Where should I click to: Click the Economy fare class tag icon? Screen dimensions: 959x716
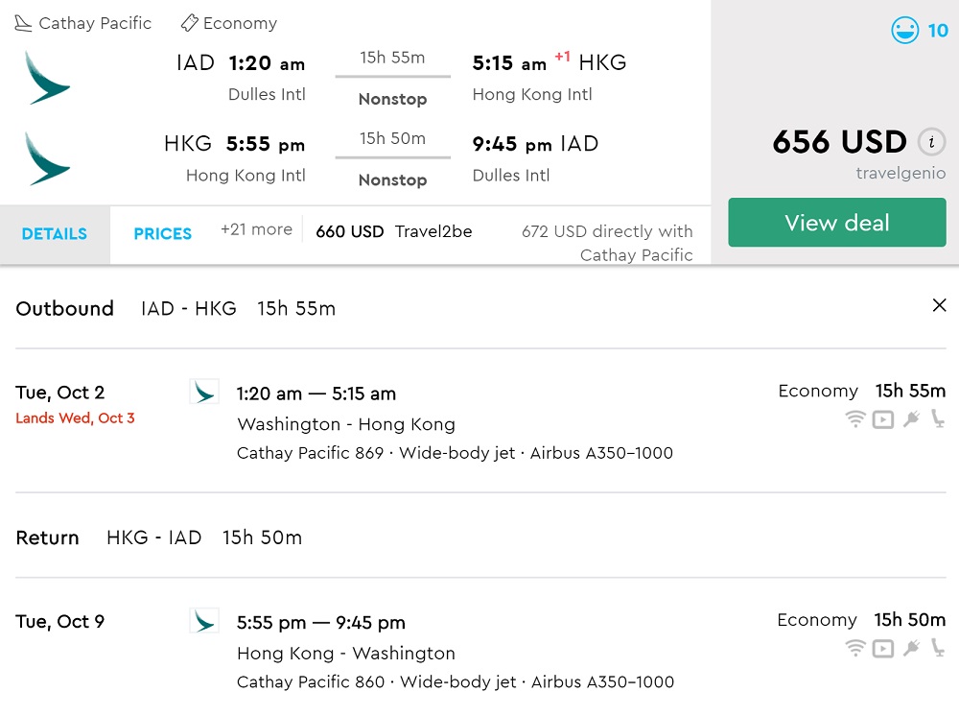point(190,23)
